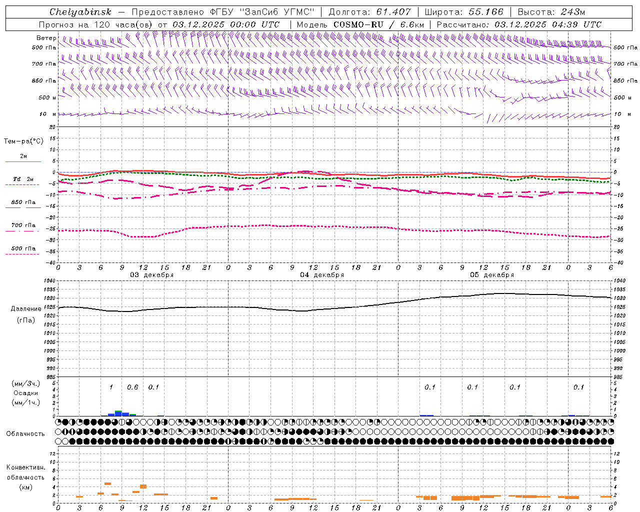The height and width of the screenshot is (512, 640).
Task: Click the red solid 2м legend line
Action: click(x=23, y=161)
